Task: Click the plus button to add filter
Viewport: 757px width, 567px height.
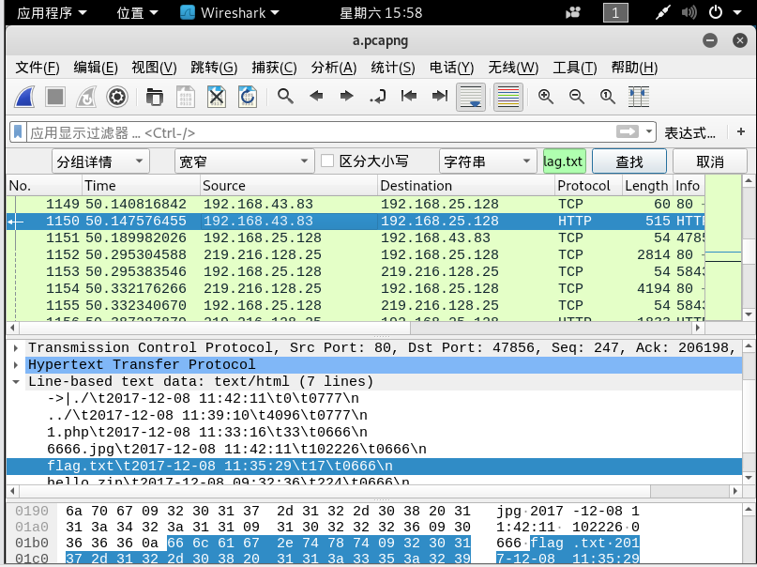Action: coord(741,131)
